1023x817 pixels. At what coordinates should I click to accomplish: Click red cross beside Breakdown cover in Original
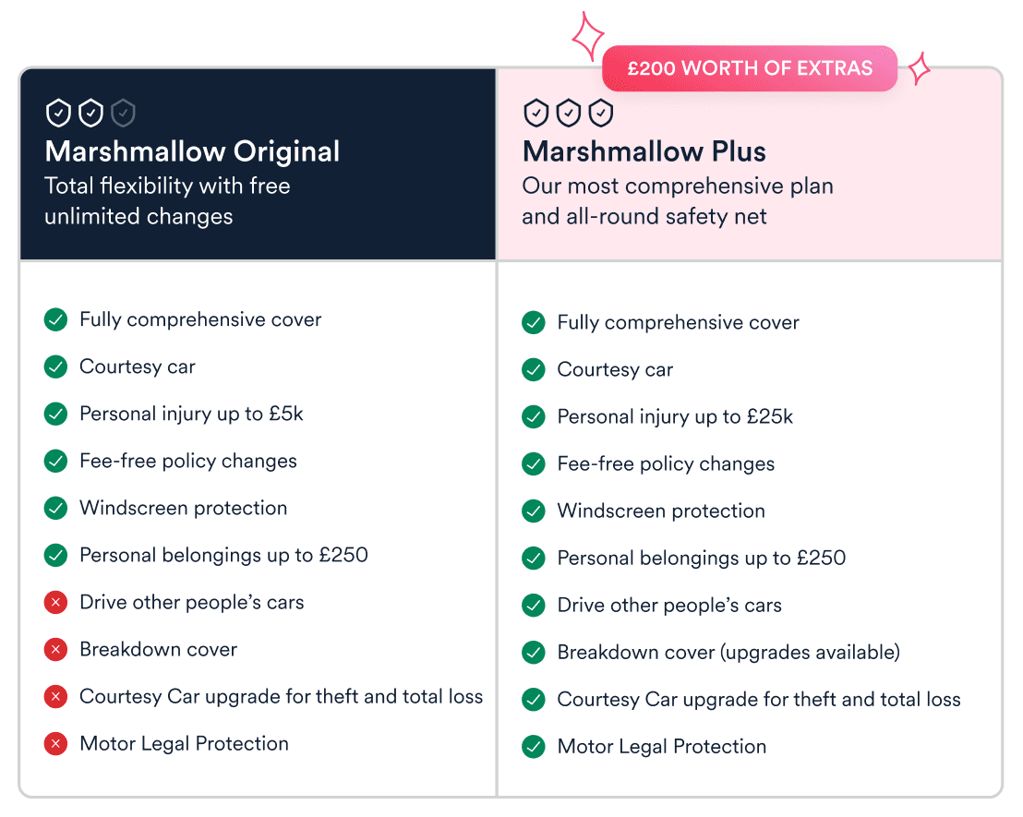pos(56,650)
